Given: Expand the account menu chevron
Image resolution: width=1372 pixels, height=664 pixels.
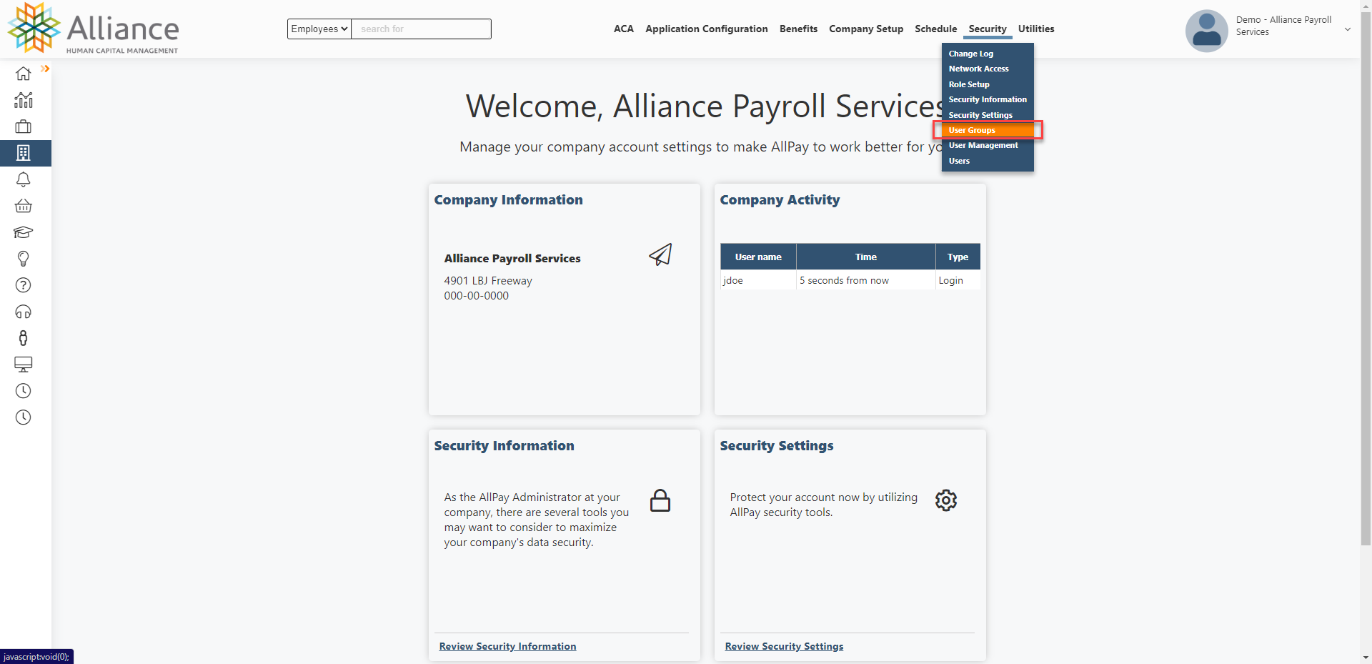Looking at the screenshot, I should pyautogui.click(x=1348, y=29).
